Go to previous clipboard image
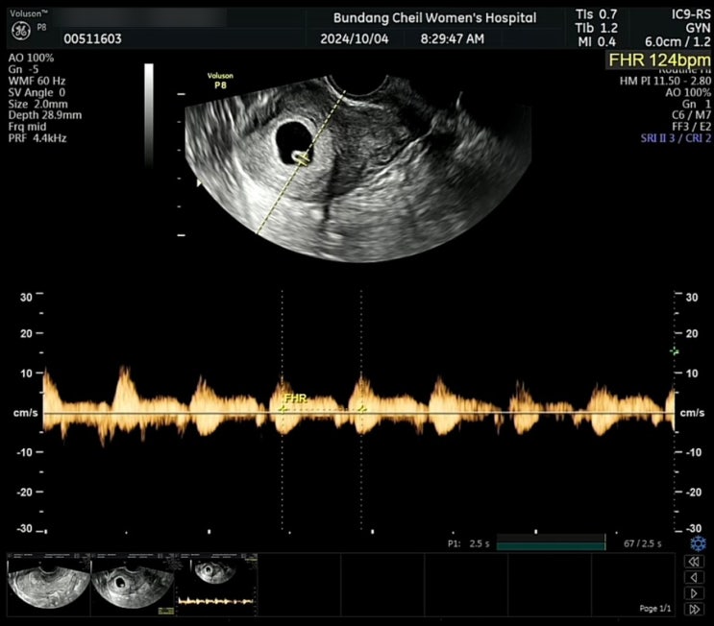Image resolution: width=714 pixels, height=626 pixels. point(694,577)
